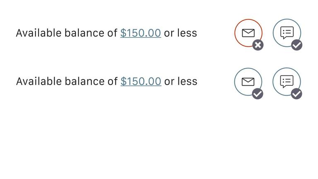Viewport: 318px width, 179px height.
Task: Click checkmark badge on second row's envelope icon
Action: (258, 94)
